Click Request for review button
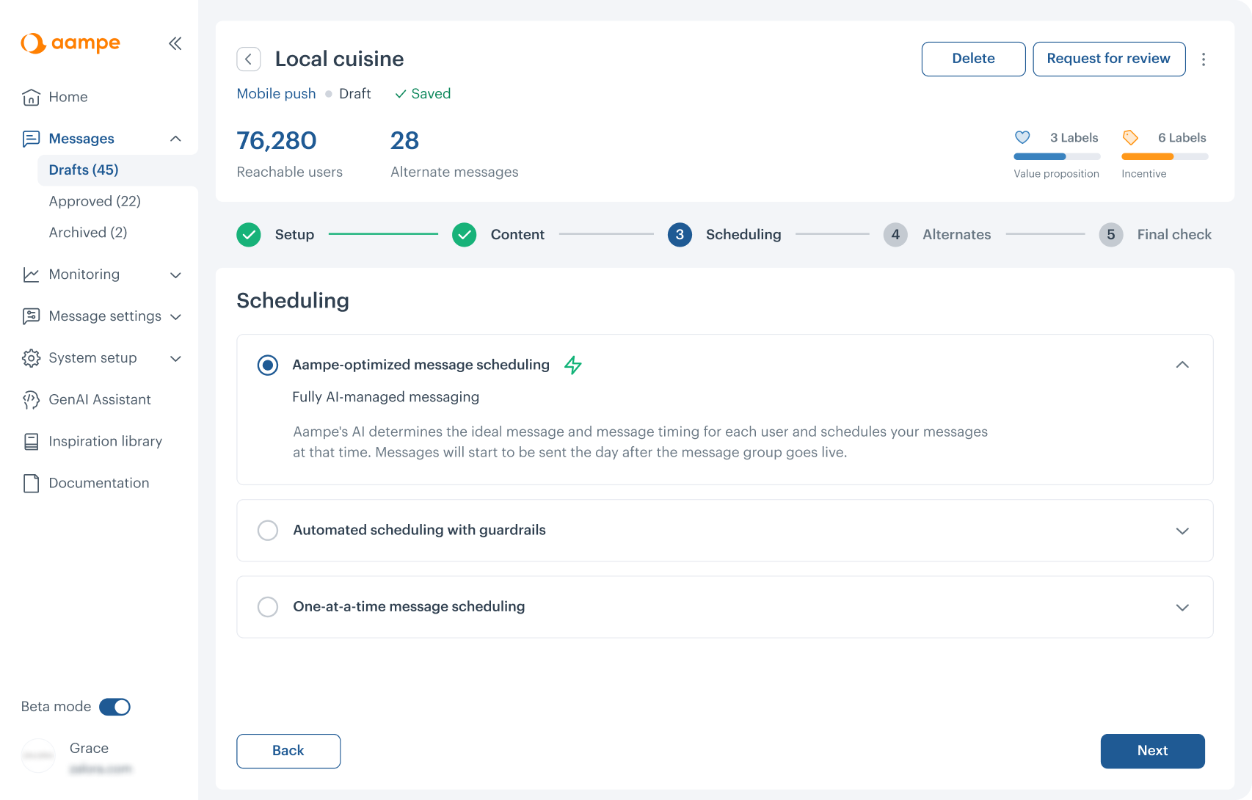Viewport: 1252px width, 800px height. pyautogui.click(x=1109, y=59)
